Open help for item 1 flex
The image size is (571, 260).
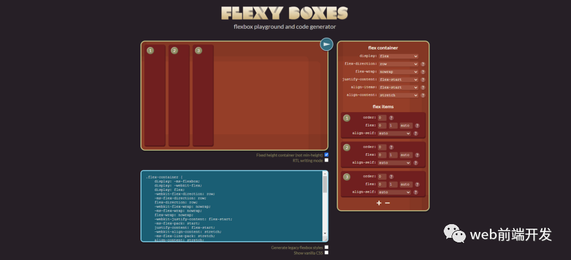click(x=417, y=126)
